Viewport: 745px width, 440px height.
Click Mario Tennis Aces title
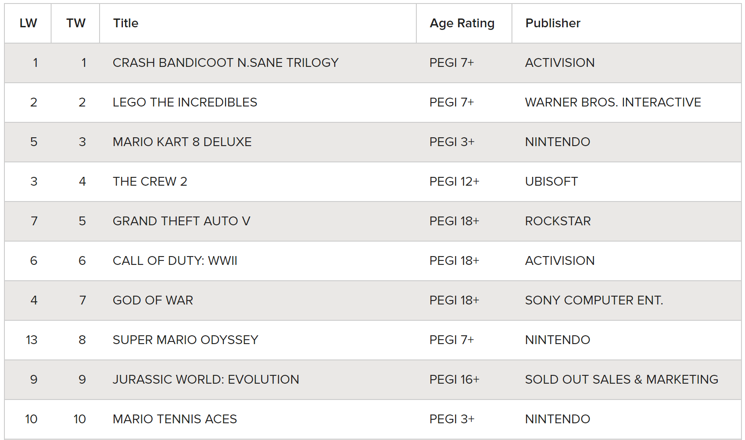tap(175, 419)
